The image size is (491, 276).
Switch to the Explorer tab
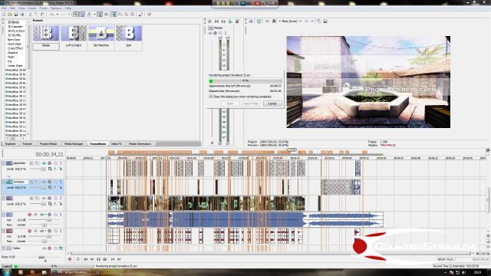(10, 144)
